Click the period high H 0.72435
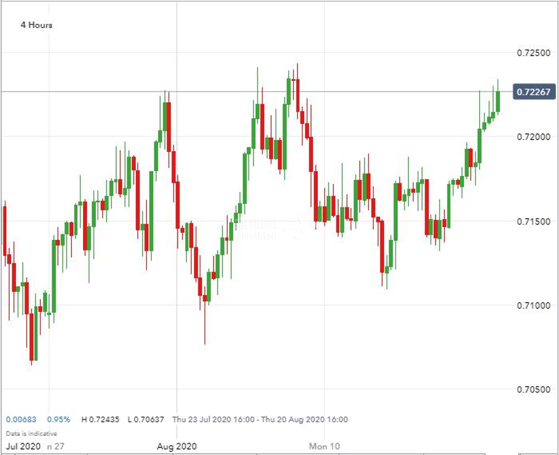This screenshot has height=455, width=559. point(101,420)
